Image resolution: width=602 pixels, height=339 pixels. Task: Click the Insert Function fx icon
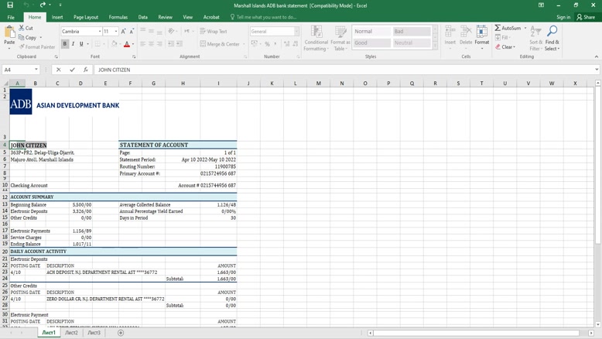pyautogui.click(x=85, y=70)
